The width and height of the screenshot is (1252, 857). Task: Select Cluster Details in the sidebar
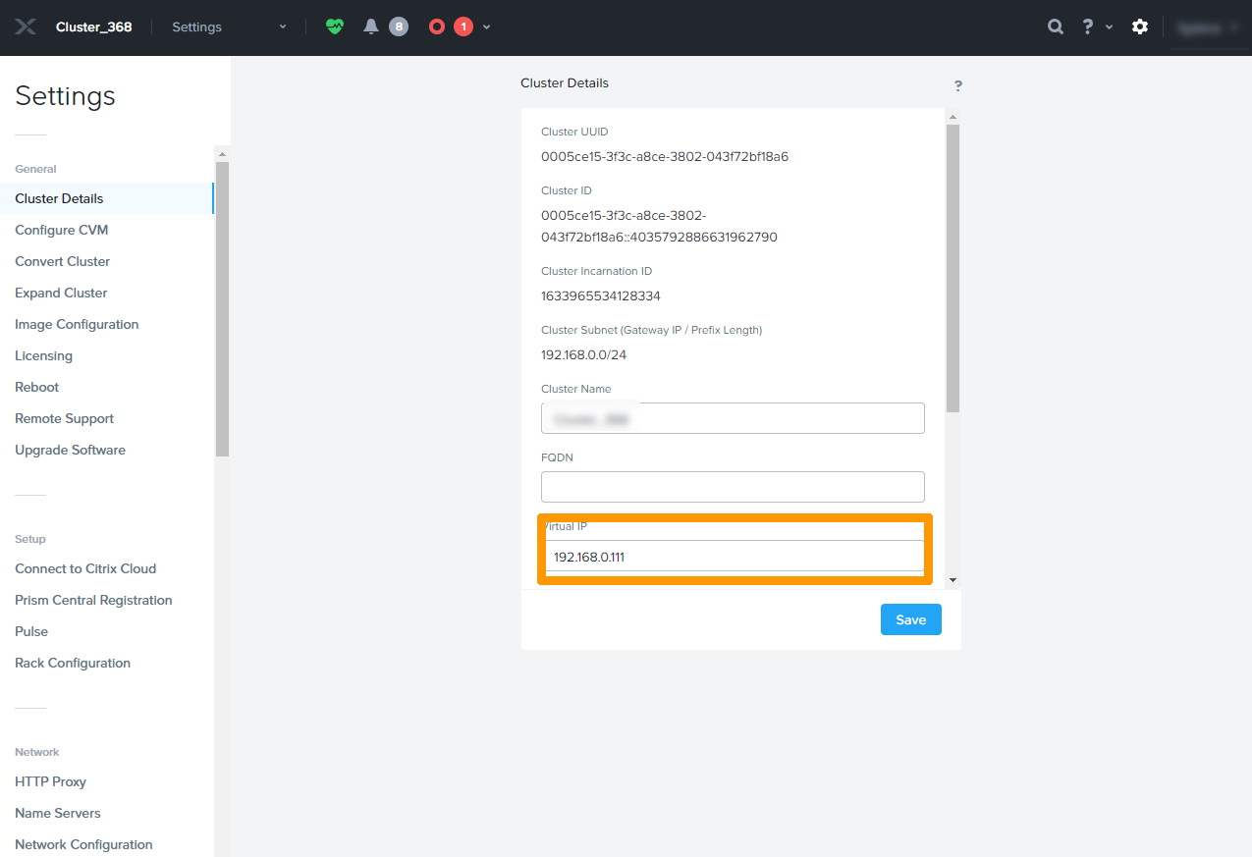pos(61,198)
